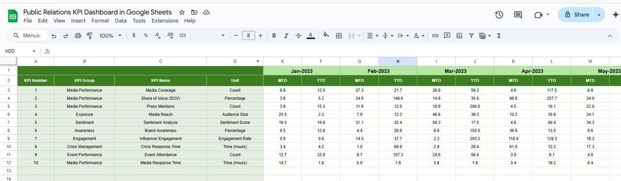Open the Format menu
Image resolution: width=621 pixels, height=181 pixels.
pos(100,21)
